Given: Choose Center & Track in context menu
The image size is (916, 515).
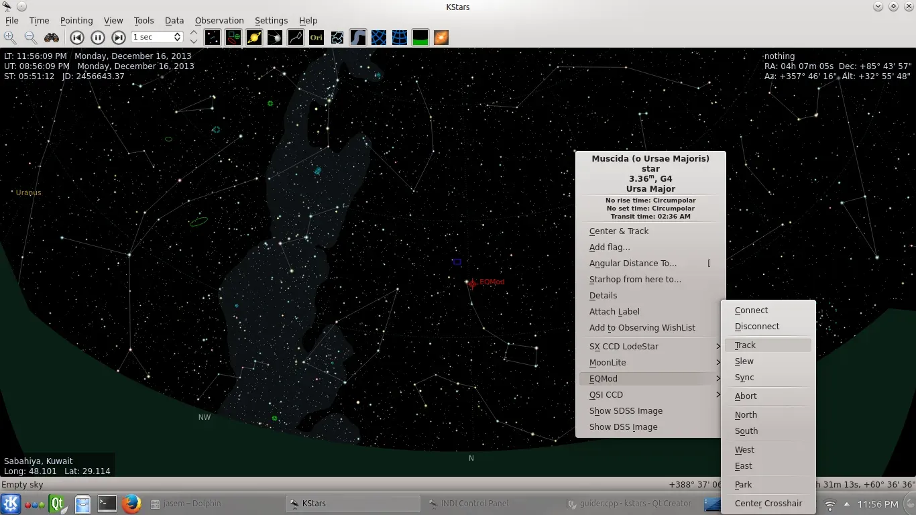Looking at the screenshot, I should 650,231.
